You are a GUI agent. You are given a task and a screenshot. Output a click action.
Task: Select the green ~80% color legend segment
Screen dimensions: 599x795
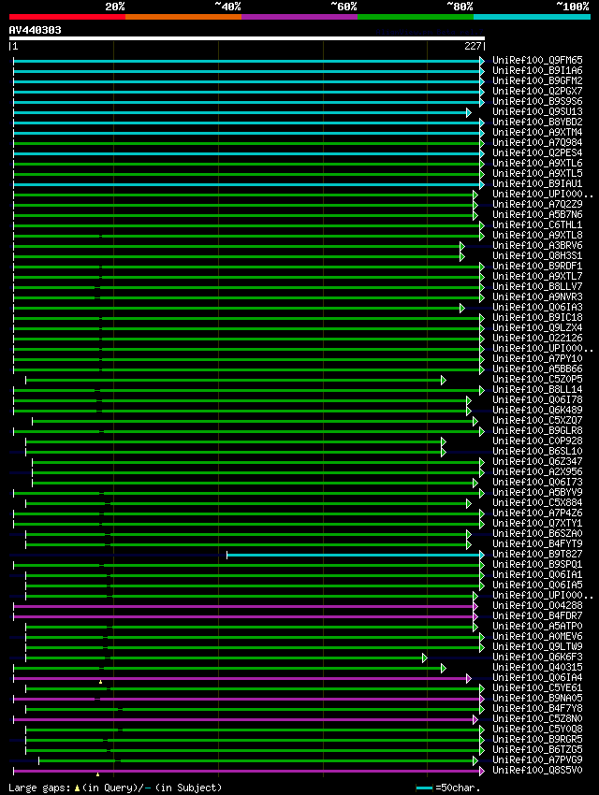pos(416,17)
